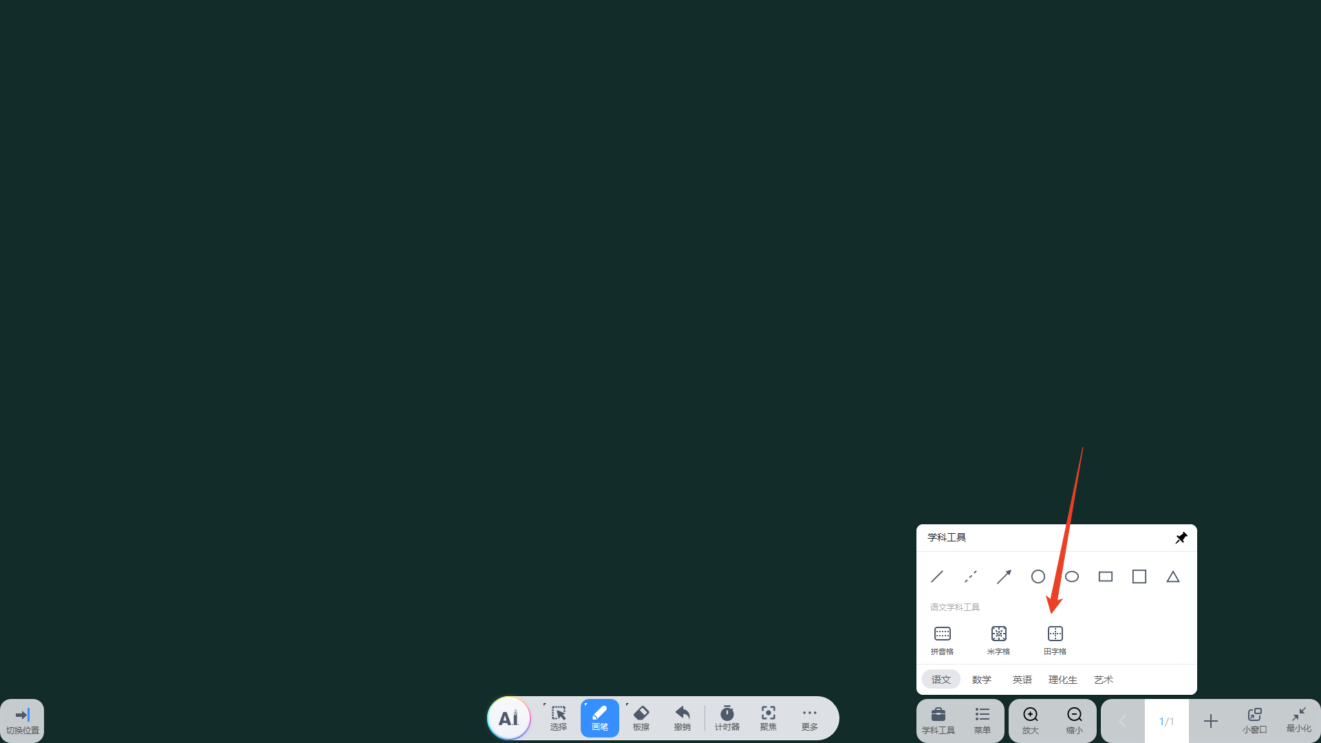Click the AI assistant button
The height and width of the screenshot is (743, 1321).
coord(508,718)
